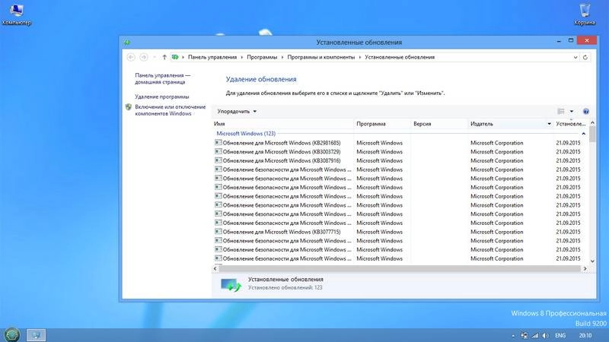Click the address bar location icon

coord(175,57)
